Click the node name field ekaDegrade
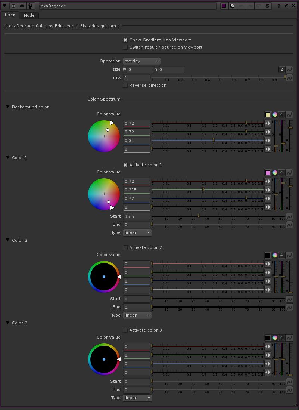This screenshot has width=299, height=410. click(x=127, y=6)
